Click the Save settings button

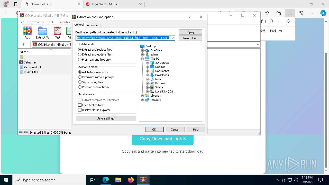(106, 118)
